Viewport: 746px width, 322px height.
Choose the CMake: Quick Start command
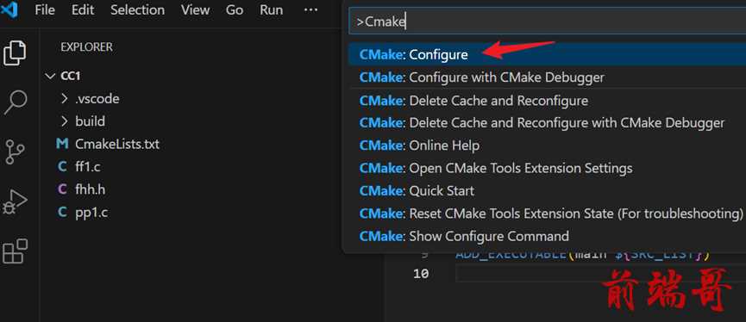tap(547, 191)
